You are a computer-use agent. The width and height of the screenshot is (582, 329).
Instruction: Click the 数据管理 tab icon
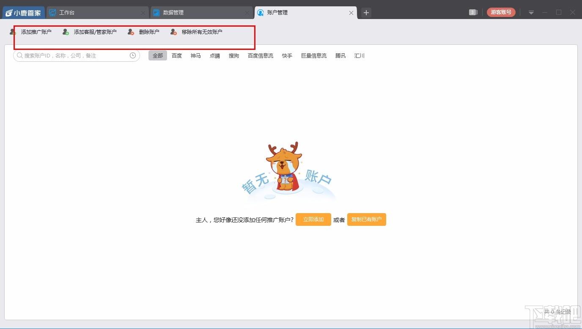pyautogui.click(x=156, y=13)
